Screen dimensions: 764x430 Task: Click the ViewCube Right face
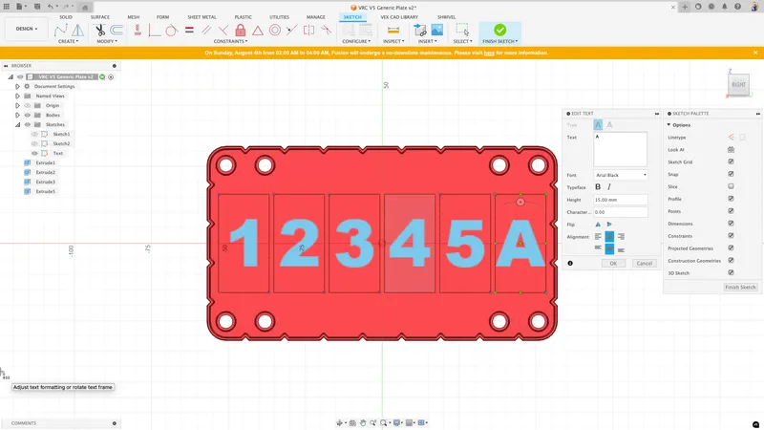(738, 85)
